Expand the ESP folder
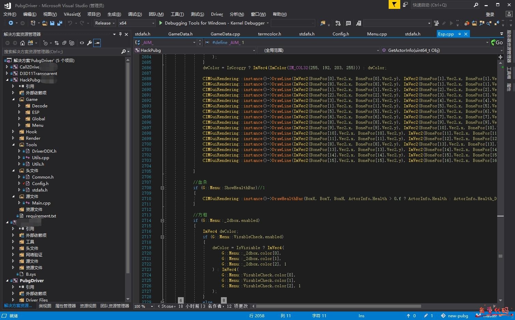The width and height of the screenshot is (515, 320). [x=19, y=112]
